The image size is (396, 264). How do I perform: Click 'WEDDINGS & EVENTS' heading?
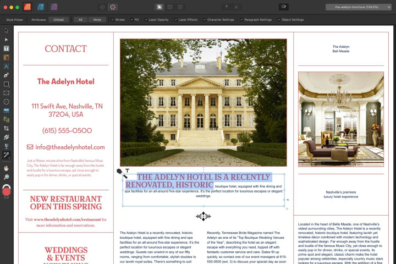pos(66,254)
